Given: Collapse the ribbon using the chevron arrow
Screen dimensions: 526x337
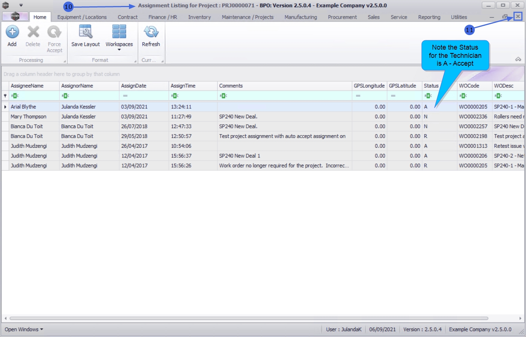Looking at the screenshot, I should (x=518, y=59).
